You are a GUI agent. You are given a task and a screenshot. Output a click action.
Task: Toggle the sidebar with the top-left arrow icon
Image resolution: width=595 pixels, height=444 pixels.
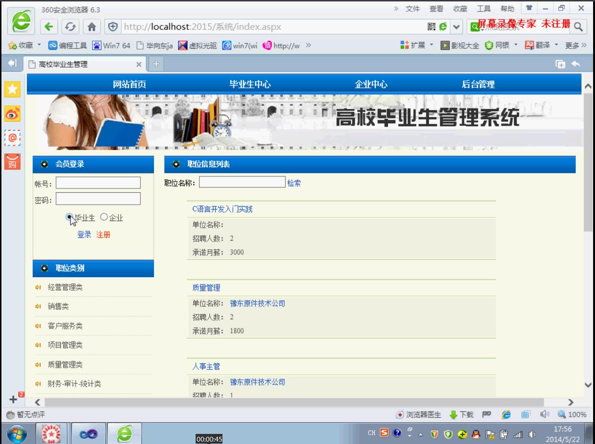[x=12, y=64]
